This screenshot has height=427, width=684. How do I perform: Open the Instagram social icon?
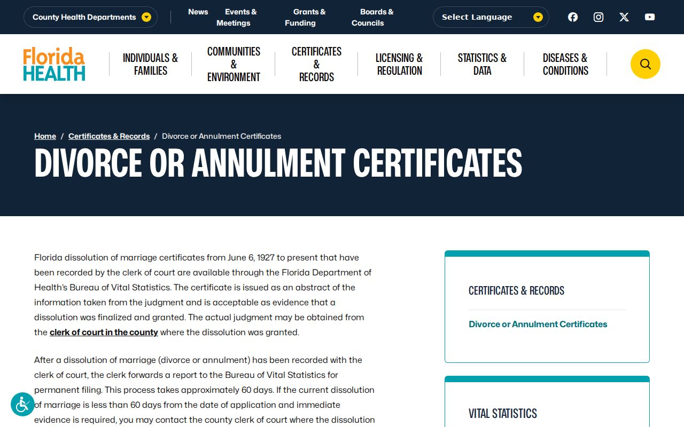[x=598, y=17]
